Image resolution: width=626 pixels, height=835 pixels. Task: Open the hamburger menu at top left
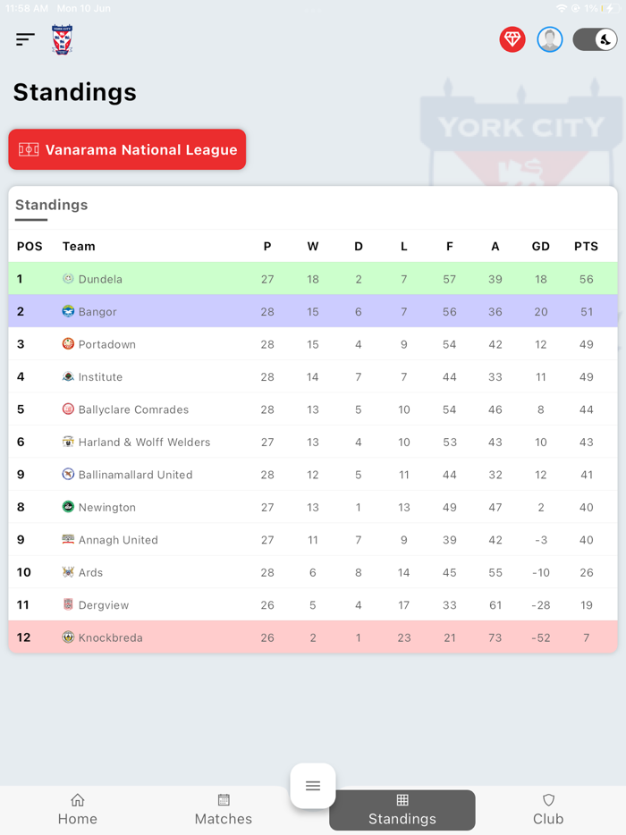(24, 39)
